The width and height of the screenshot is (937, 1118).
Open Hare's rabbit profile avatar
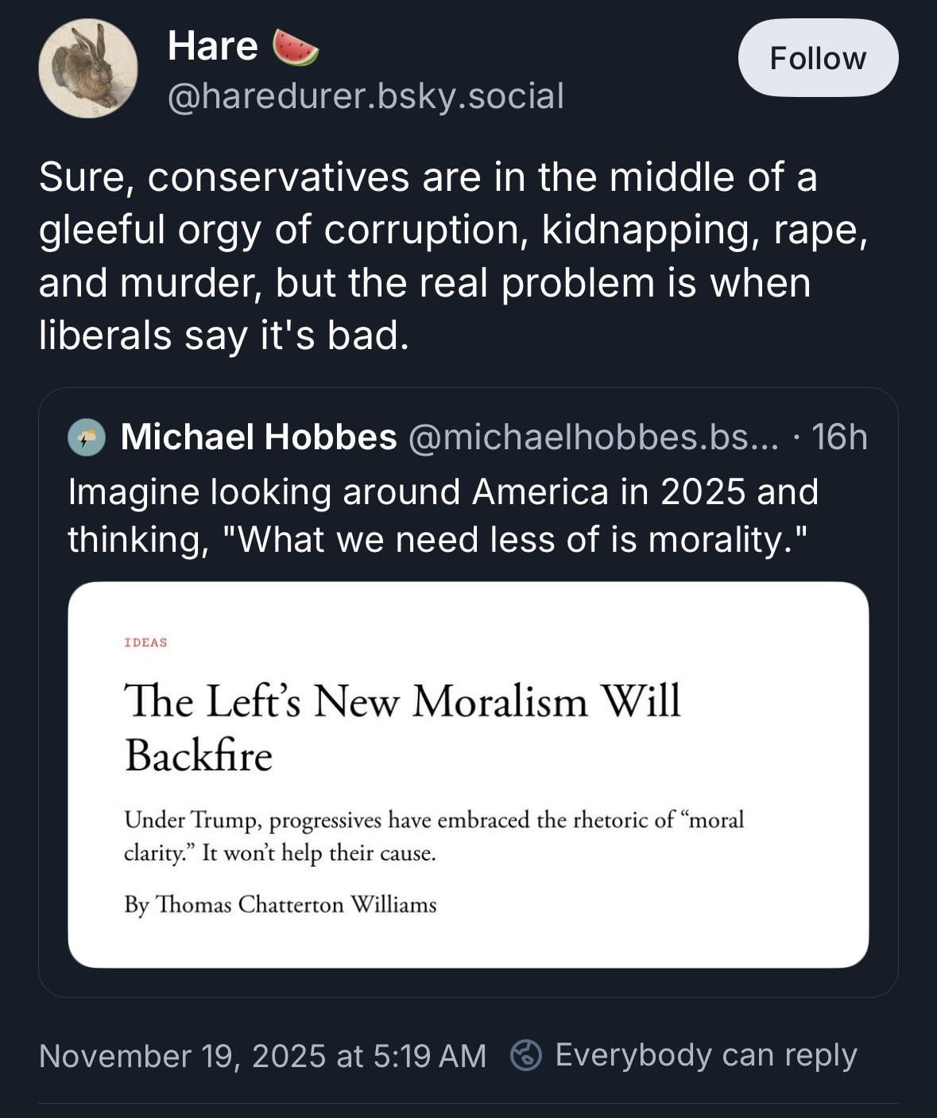[88, 68]
